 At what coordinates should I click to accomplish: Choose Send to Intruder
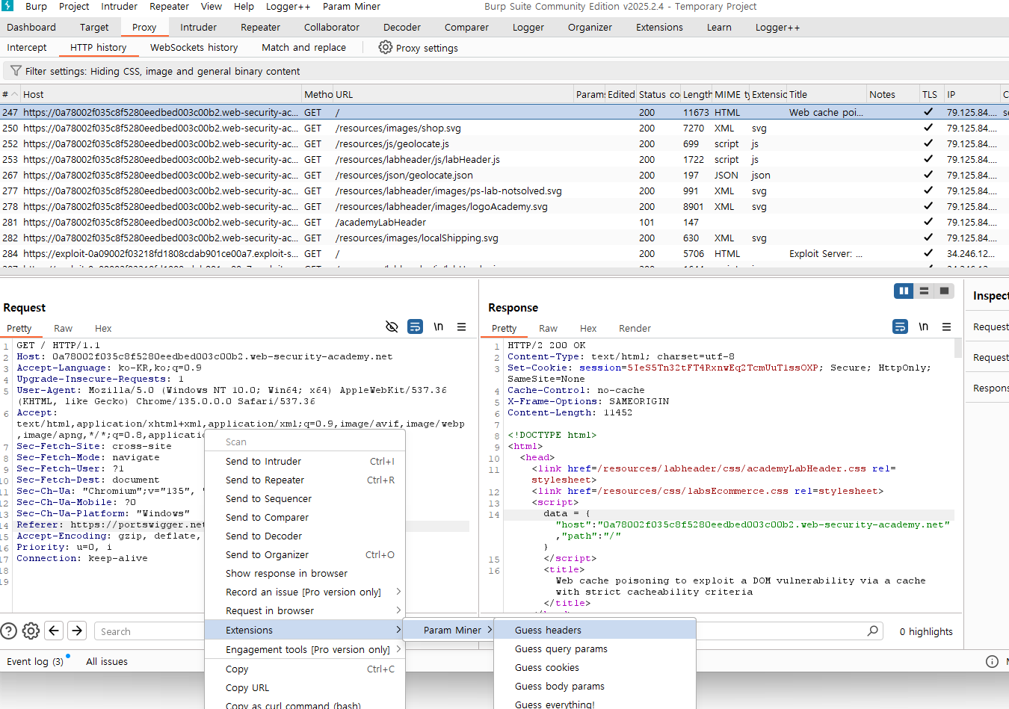click(x=306, y=461)
